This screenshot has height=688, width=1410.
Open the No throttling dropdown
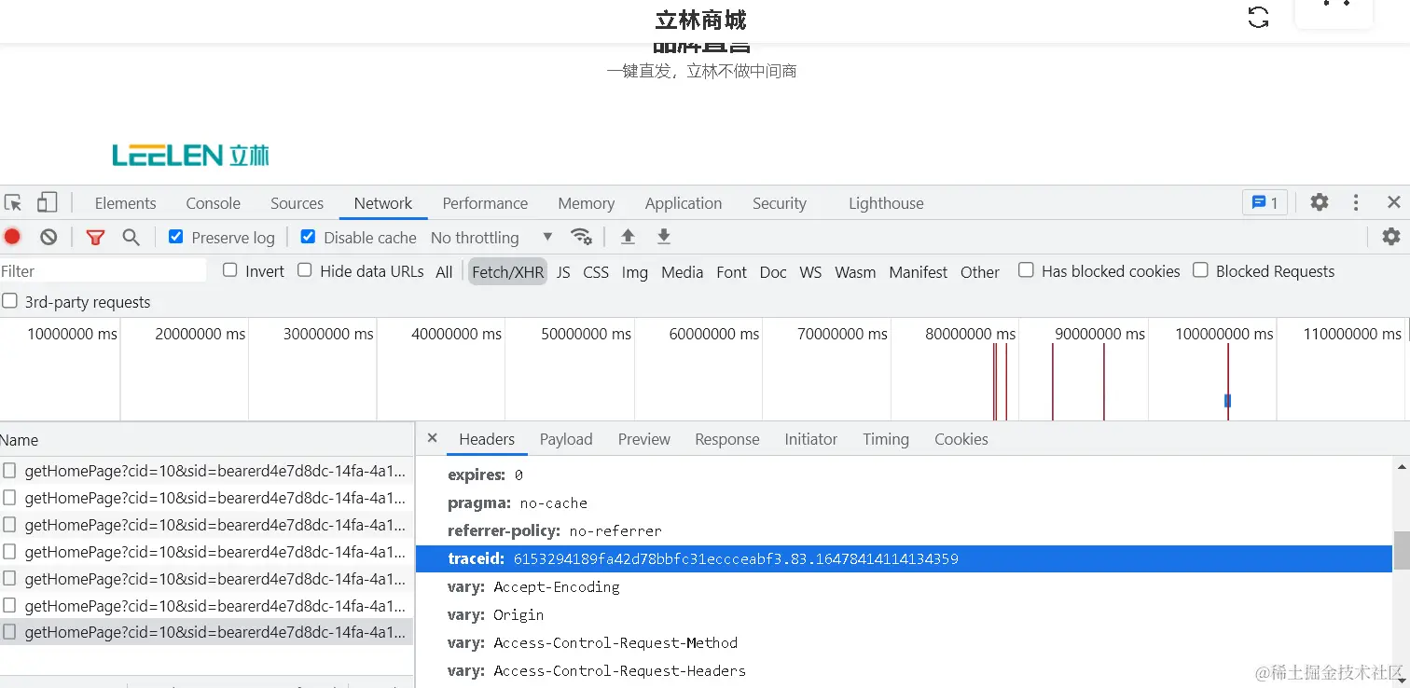pyautogui.click(x=491, y=238)
